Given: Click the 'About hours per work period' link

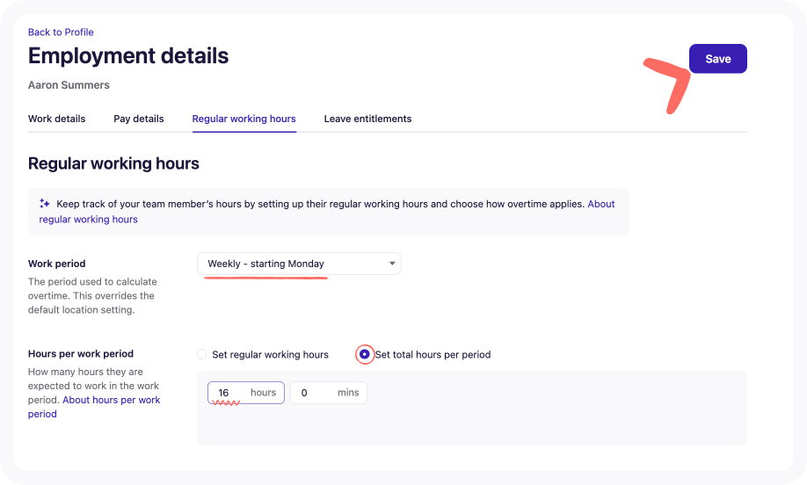Looking at the screenshot, I should point(111,400).
